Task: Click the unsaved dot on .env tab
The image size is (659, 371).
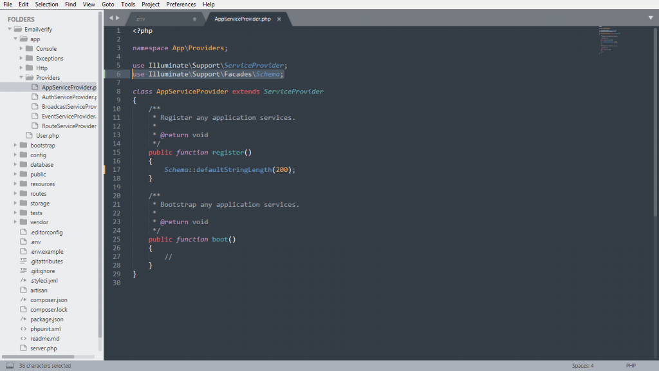Action: click(x=194, y=19)
